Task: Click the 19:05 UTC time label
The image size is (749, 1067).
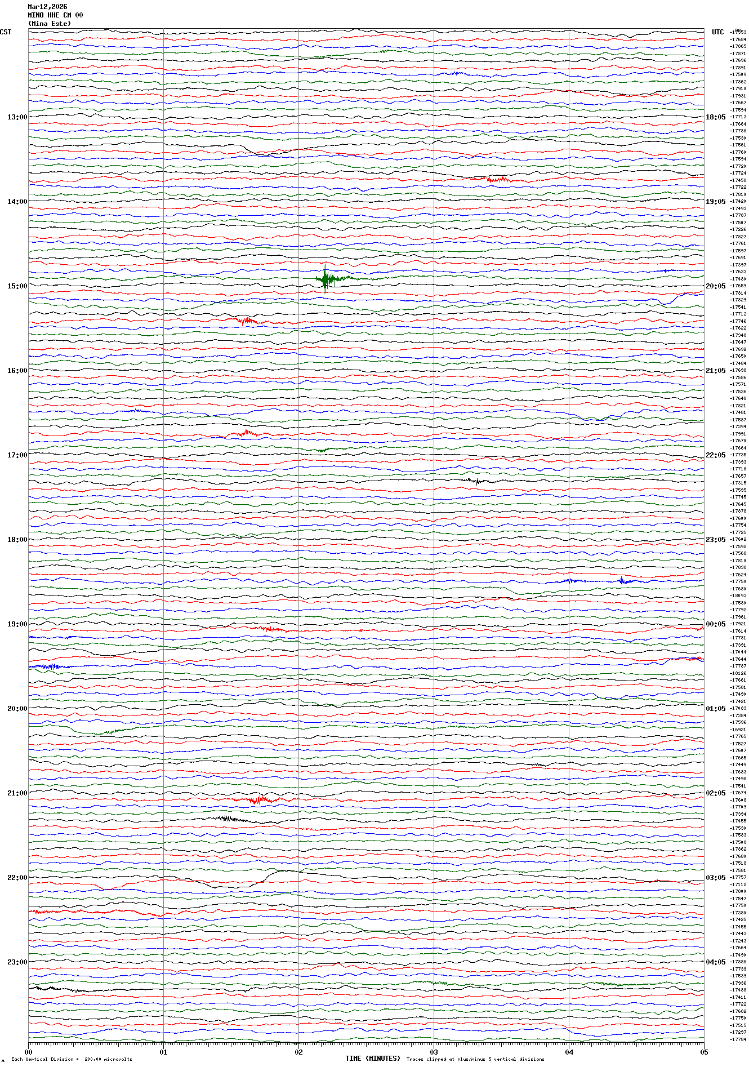Action: coord(716,202)
